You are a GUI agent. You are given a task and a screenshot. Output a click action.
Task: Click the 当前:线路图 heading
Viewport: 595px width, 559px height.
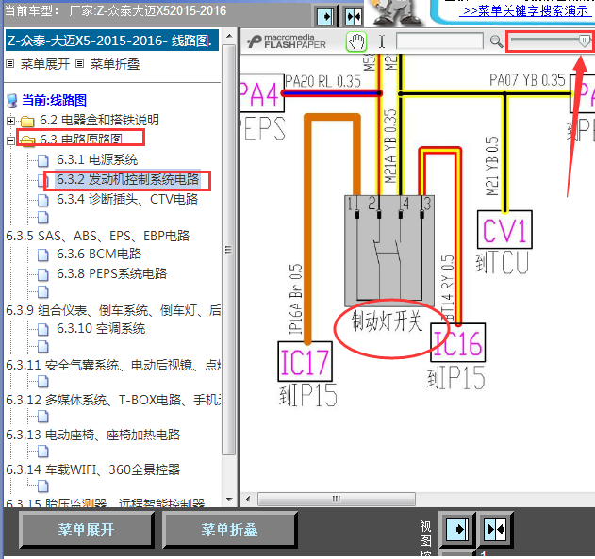[x=55, y=100]
